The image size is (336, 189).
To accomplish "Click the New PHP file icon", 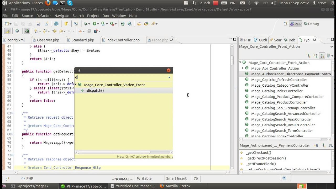I will click(x=47, y=24).
